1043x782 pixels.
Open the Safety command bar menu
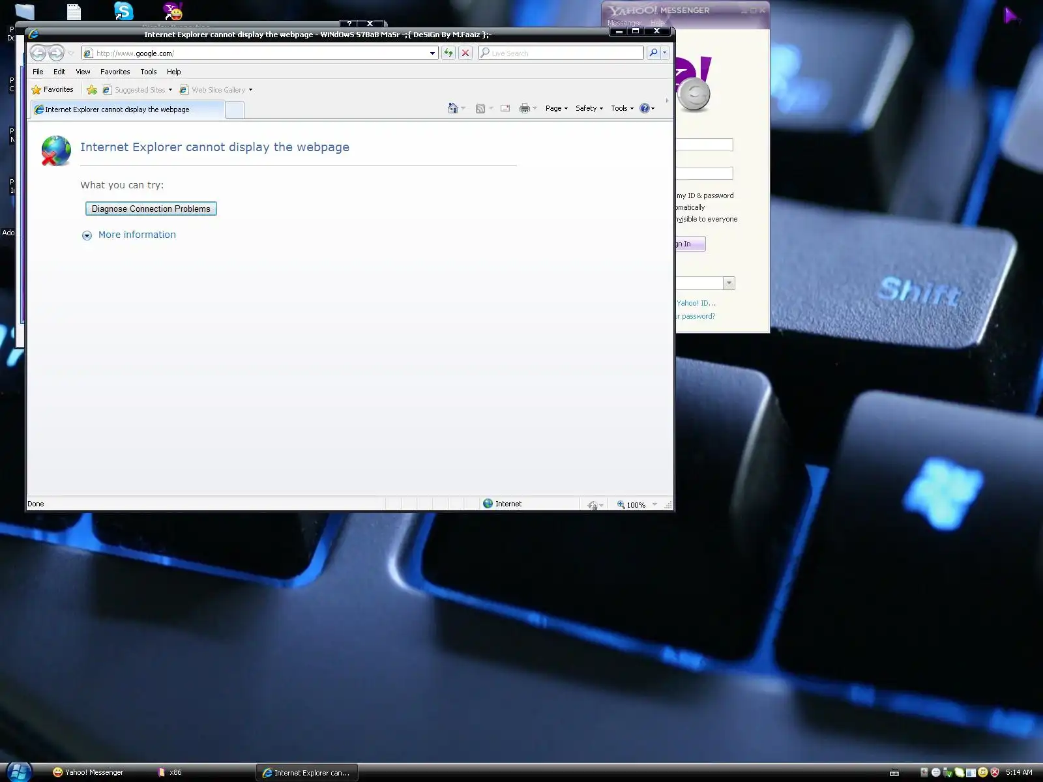tap(589, 108)
